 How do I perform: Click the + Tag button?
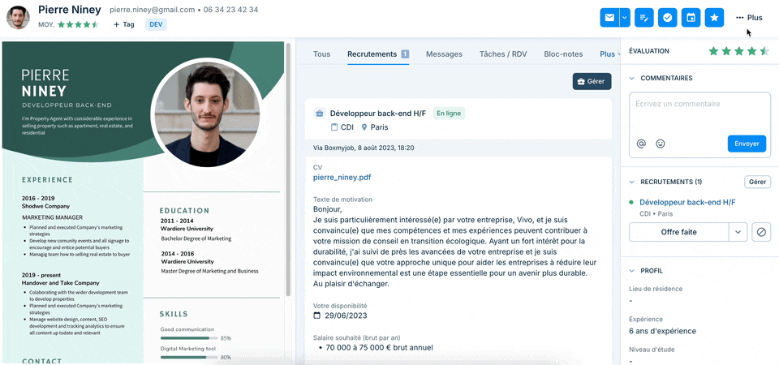(x=123, y=24)
